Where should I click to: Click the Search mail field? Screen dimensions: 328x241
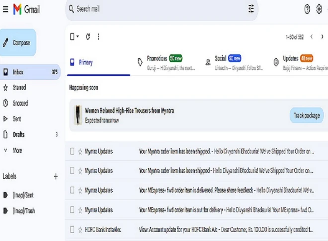pyautogui.click(x=162, y=9)
